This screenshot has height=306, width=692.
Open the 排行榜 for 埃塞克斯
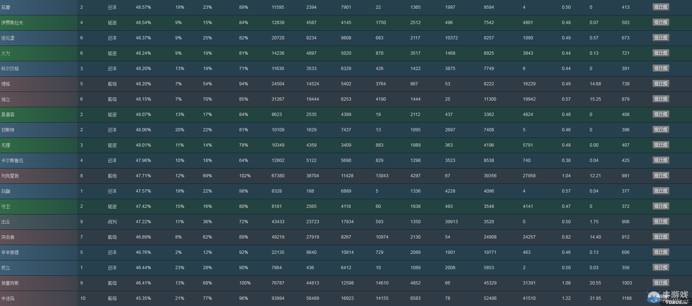point(661,283)
